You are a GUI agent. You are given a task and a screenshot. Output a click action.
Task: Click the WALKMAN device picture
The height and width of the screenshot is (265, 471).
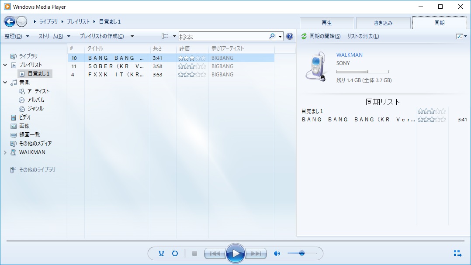point(316,67)
